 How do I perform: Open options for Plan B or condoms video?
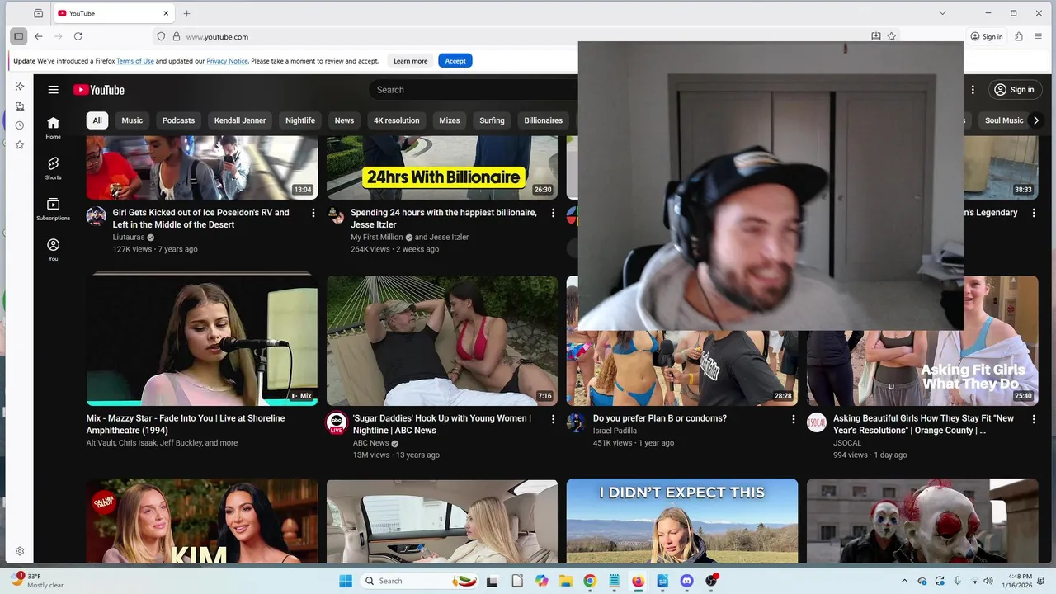click(794, 419)
